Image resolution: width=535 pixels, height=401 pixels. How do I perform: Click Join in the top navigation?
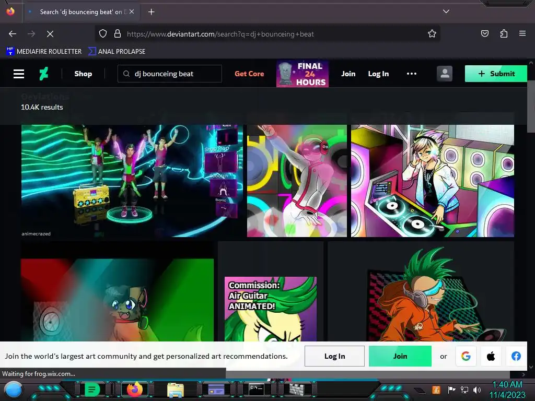[348, 74]
